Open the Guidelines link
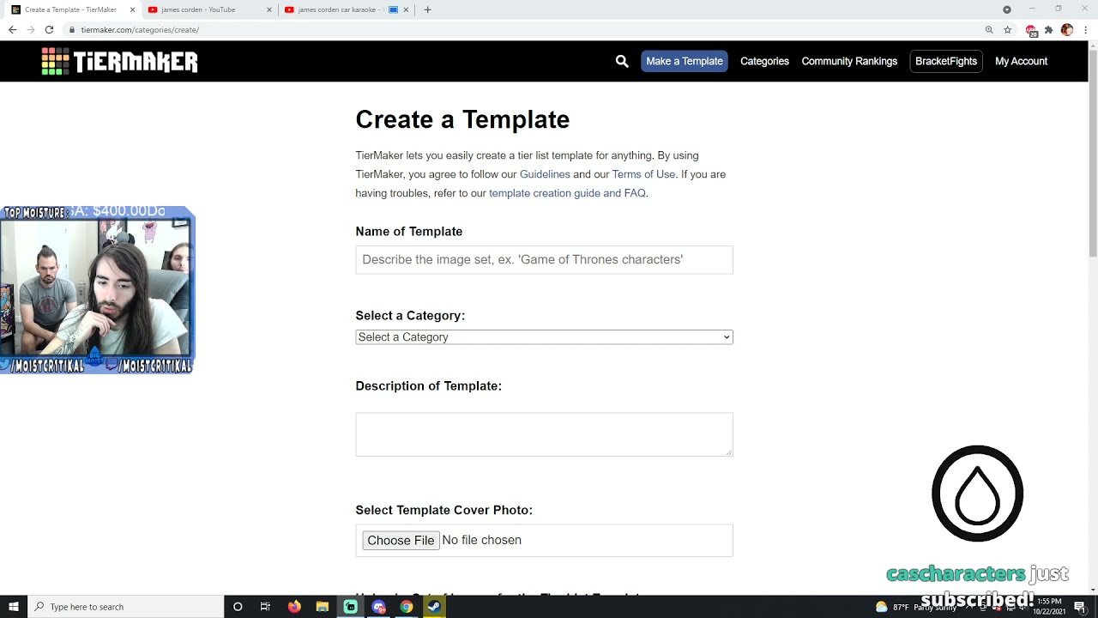This screenshot has width=1098, height=618. click(x=545, y=174)
